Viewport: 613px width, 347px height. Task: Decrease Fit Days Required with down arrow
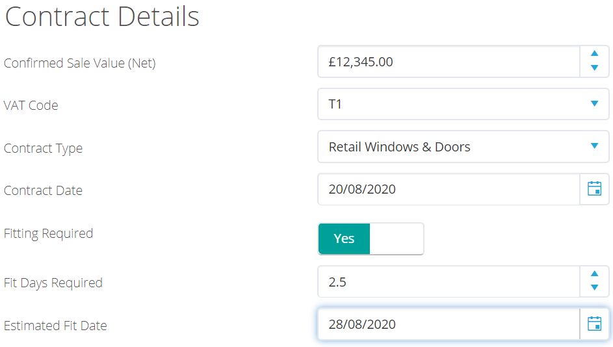pyautogui.click(x=594, y=288)
